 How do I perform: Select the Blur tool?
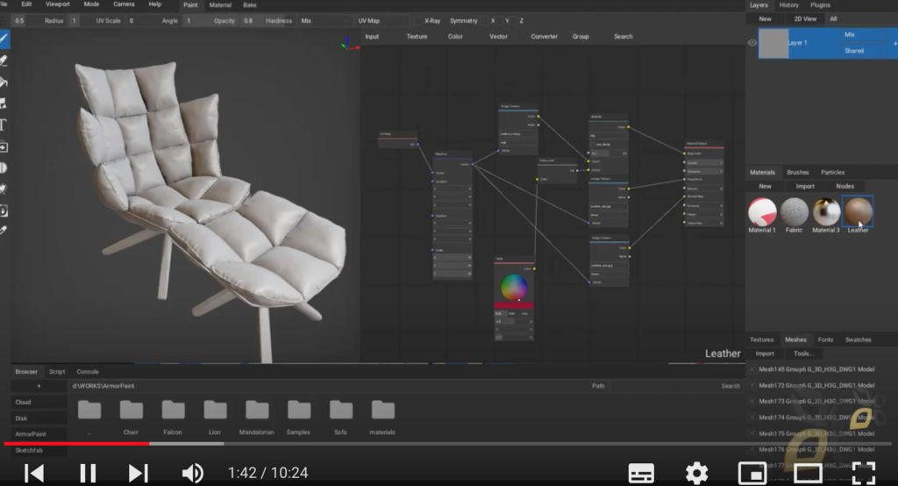pyautogui.click(x=4, y=168)
